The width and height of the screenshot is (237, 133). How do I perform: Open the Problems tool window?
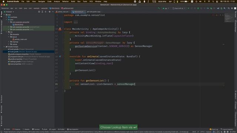click(16, 129)
